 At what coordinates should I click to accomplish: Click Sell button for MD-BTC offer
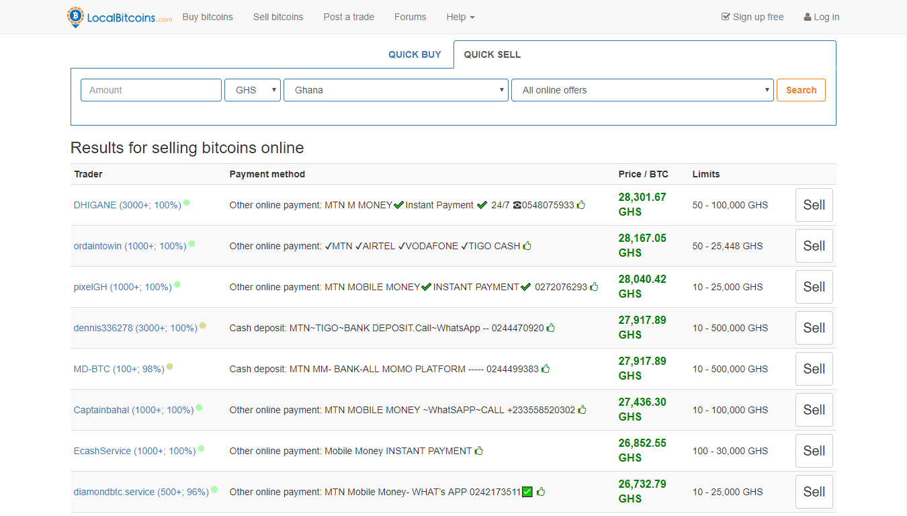point(814,369)
